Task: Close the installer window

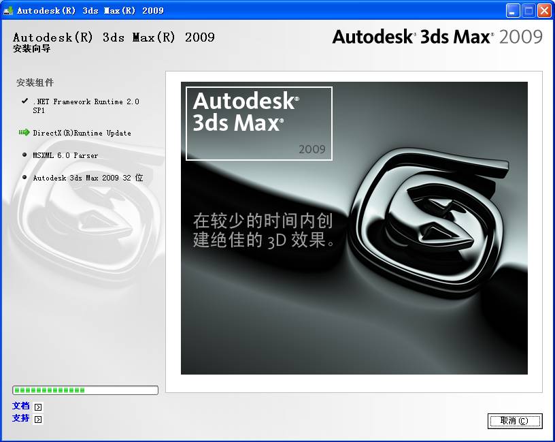Action: (544, 11)
